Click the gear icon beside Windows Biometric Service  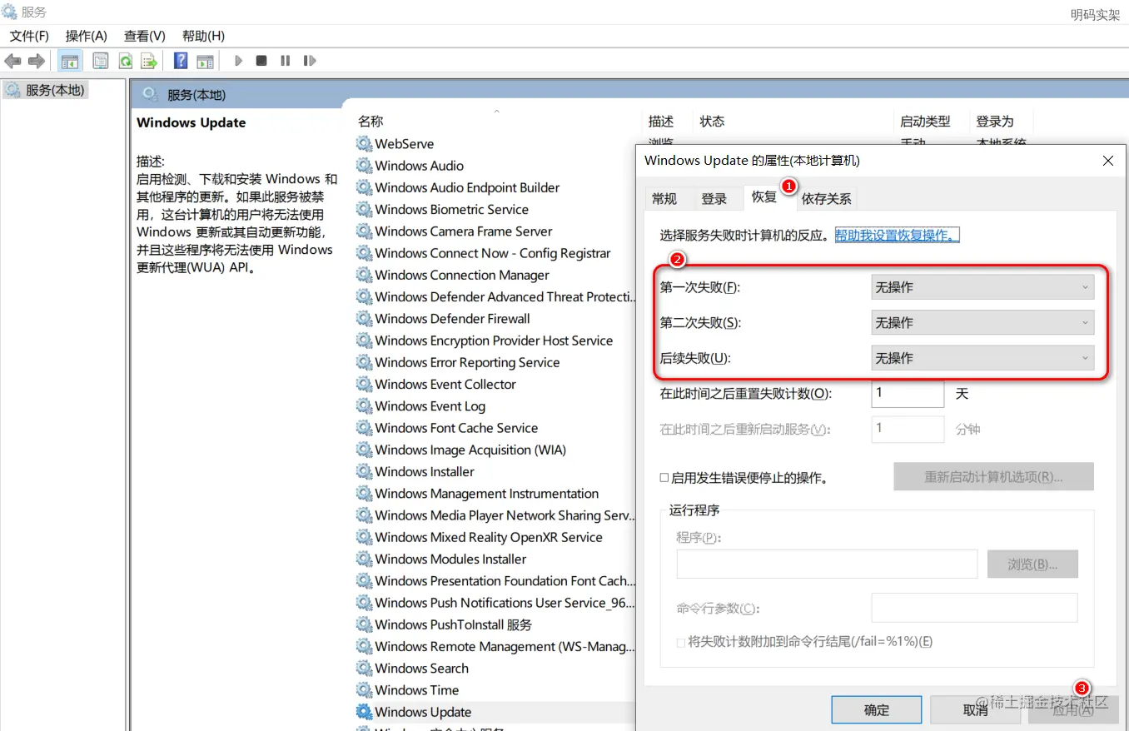point(364,210)
